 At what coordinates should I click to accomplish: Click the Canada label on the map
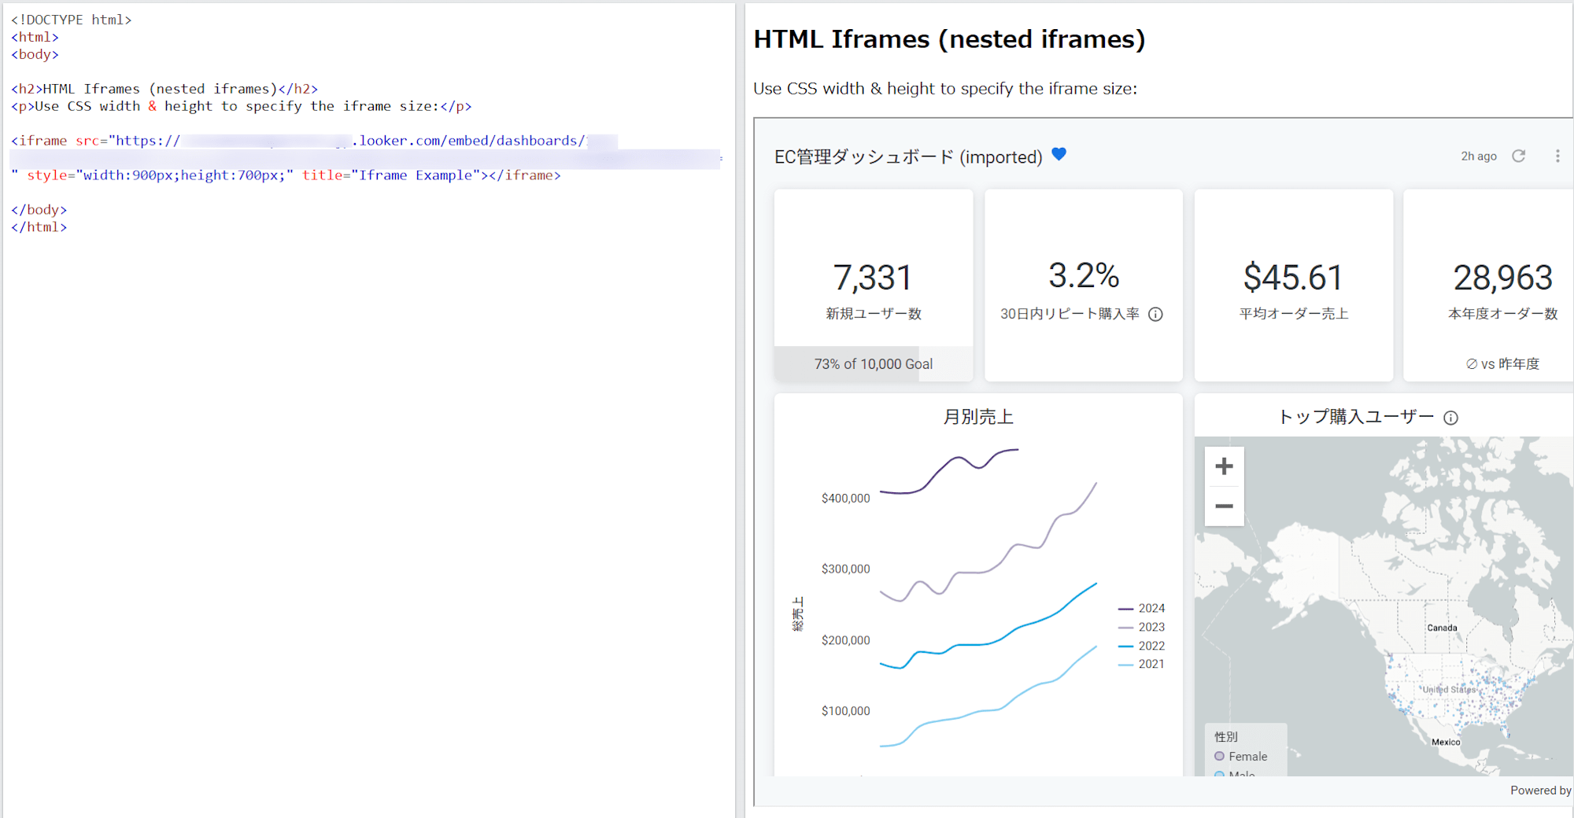[x=1442, y=628]
